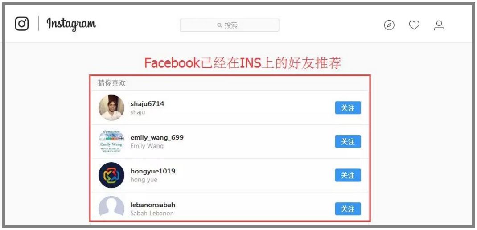The width and height of the screenshot is (477, 230).
Task: Open hongyue1019's colorful logo avatar
Action: tap(111, 175)
